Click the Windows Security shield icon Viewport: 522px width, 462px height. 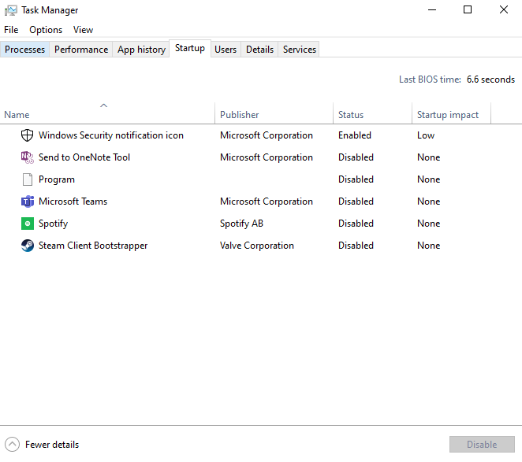(x=27, y=135)
